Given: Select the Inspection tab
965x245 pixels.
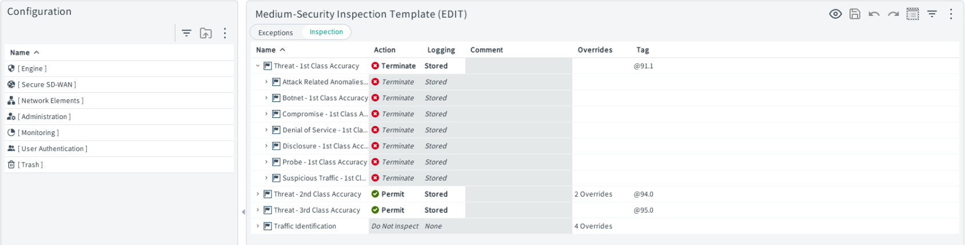Looking at the screenshot, I should click(x=326, y=32).
